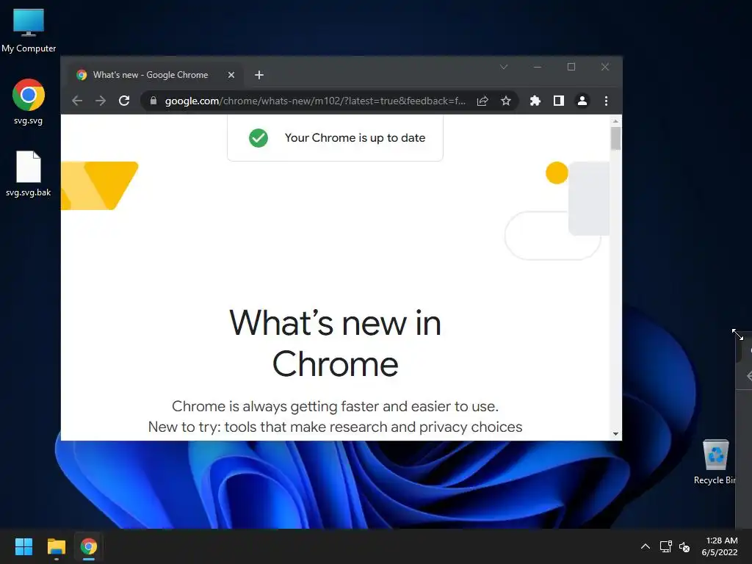Open Chrome's three-dot menu
The width and height of the screenshot is (752, 564).
(x=606, y=101)
